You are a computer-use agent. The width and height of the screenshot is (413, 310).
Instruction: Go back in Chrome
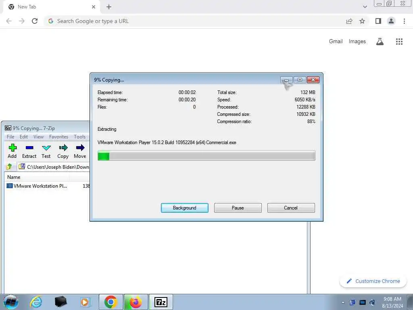pos(9,21)
